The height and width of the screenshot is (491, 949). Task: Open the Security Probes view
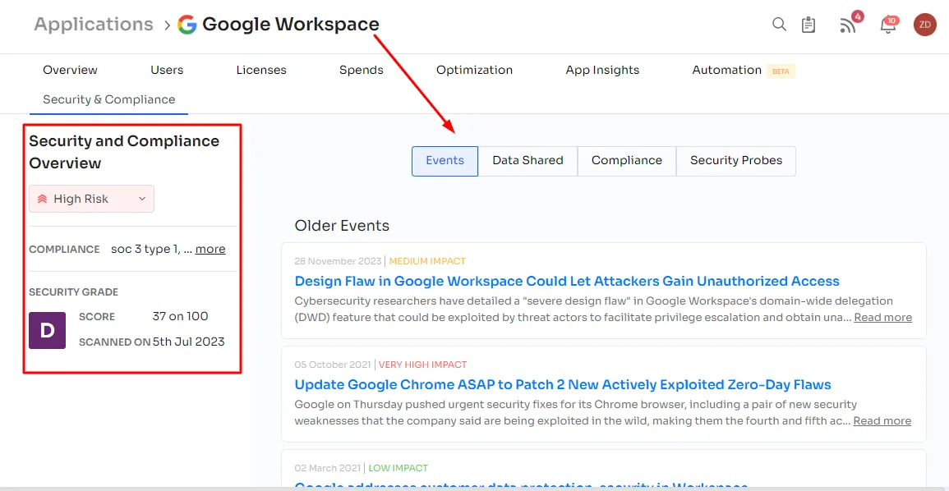point(736,161)
